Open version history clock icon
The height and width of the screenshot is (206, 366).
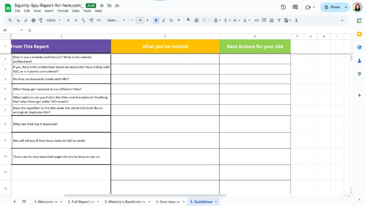pyautogui.click(x=283, y=7)
